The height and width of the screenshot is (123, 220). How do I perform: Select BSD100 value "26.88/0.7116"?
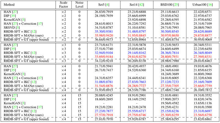[x=170, y=24]
